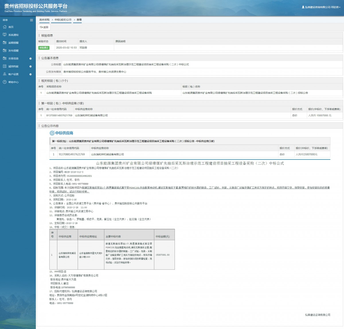Click the 查看 breadcrumb
This screenshot has width=344, height=329.
79,20
